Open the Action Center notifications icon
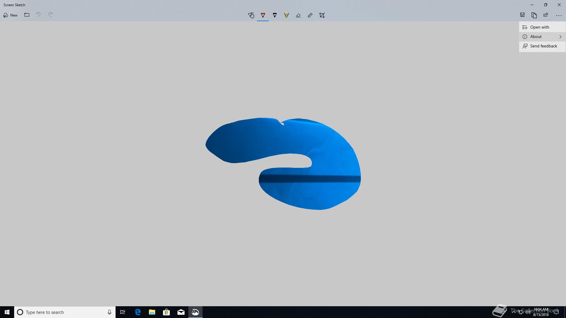The width and height of the screenshot is (566, 318). tap(556, 312)
